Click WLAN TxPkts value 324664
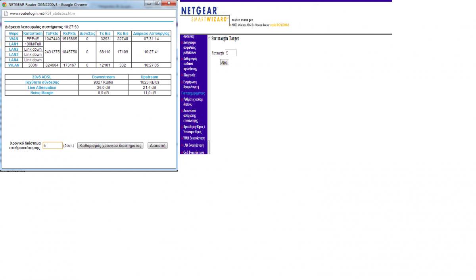 click(52, 65)
